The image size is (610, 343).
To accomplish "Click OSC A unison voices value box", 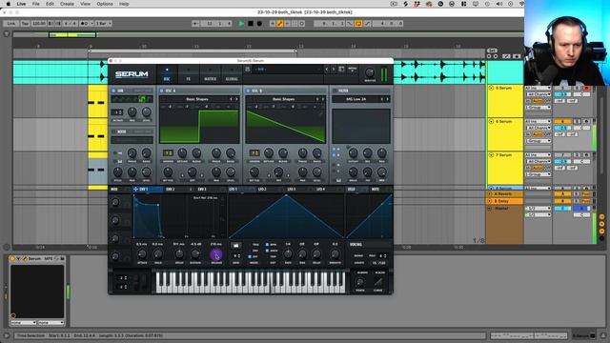I will (x=168, y=152).
